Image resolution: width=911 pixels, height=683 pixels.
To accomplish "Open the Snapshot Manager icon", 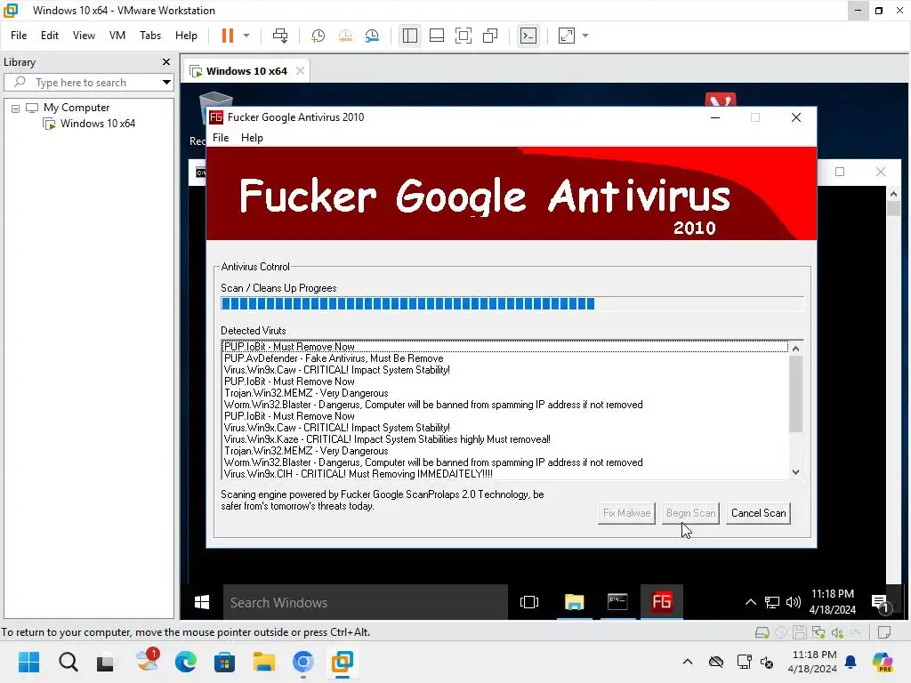I will [x=373, y=36].
